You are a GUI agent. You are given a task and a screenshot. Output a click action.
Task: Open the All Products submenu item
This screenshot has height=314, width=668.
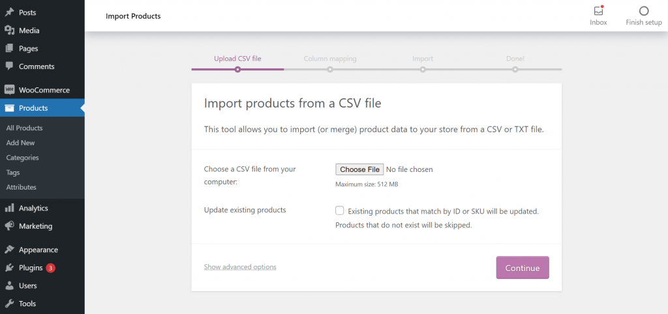[24, 128]
